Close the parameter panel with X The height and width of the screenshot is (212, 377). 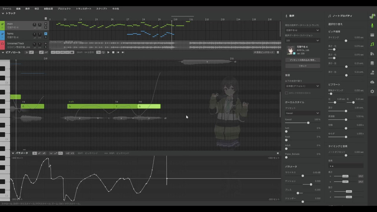coord(278,153)
